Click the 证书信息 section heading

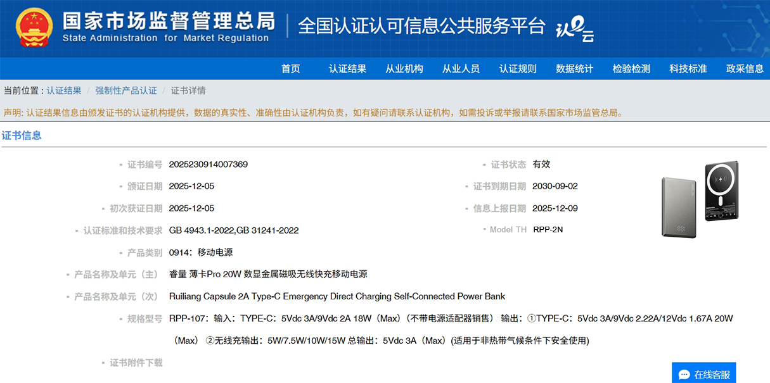pyautogui.click(x=22, y=135)
